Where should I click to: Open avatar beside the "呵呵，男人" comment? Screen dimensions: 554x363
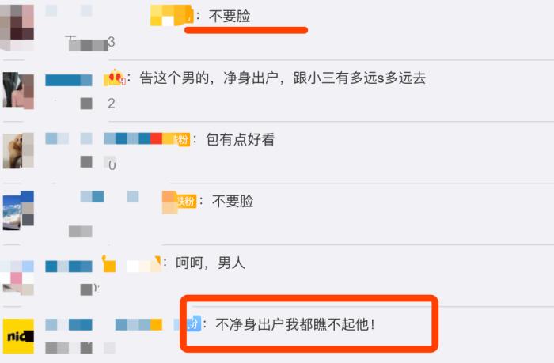17,278
